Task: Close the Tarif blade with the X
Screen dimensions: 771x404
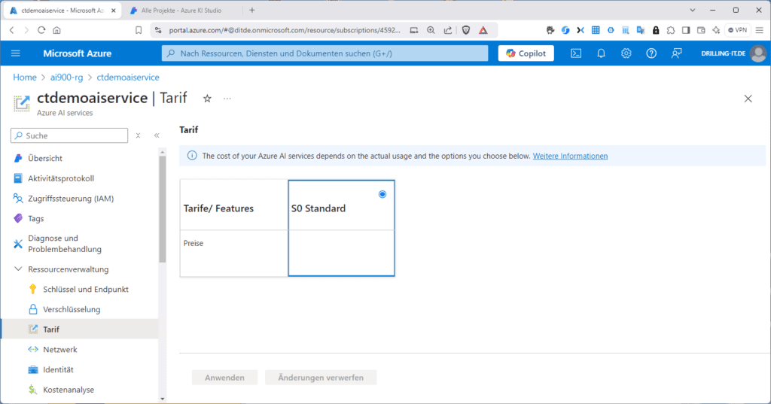Action: point(748,99)
